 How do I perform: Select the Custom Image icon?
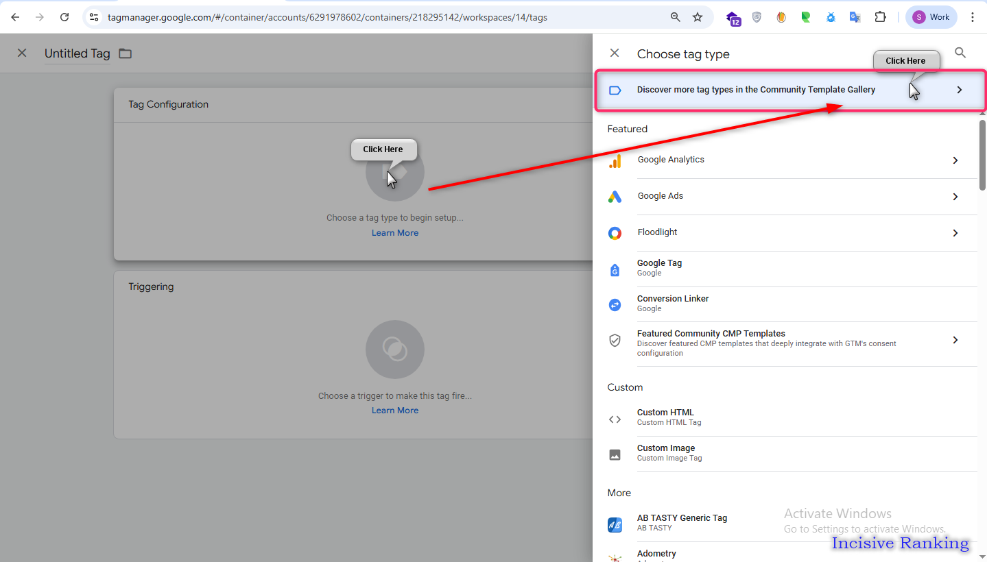[x=615, y=454]
